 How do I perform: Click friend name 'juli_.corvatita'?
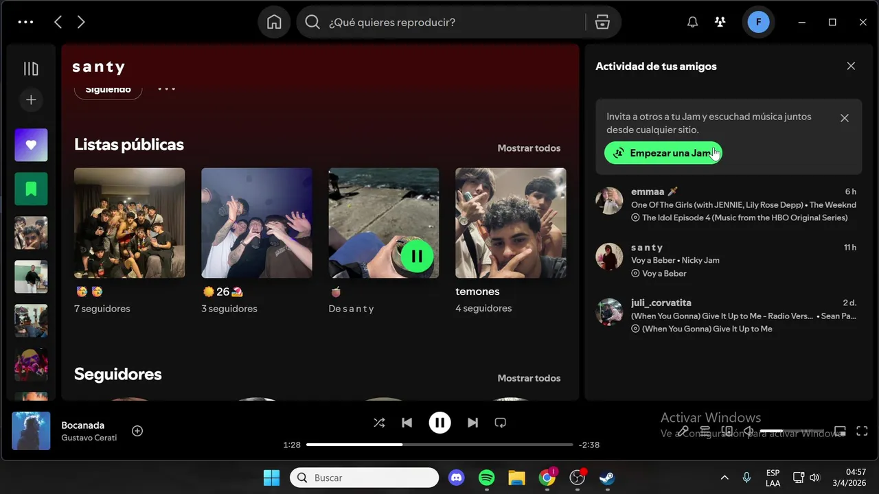[661, 303]
